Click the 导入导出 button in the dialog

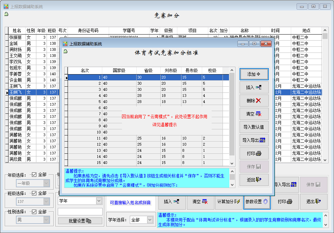254,140
